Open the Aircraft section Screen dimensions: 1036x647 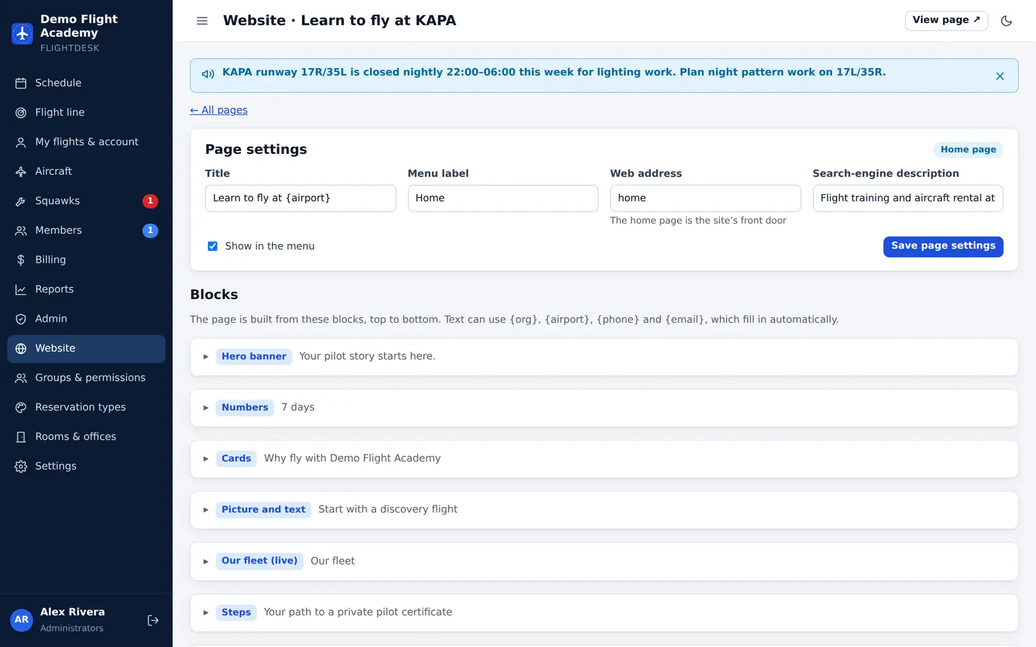point(86,171)
